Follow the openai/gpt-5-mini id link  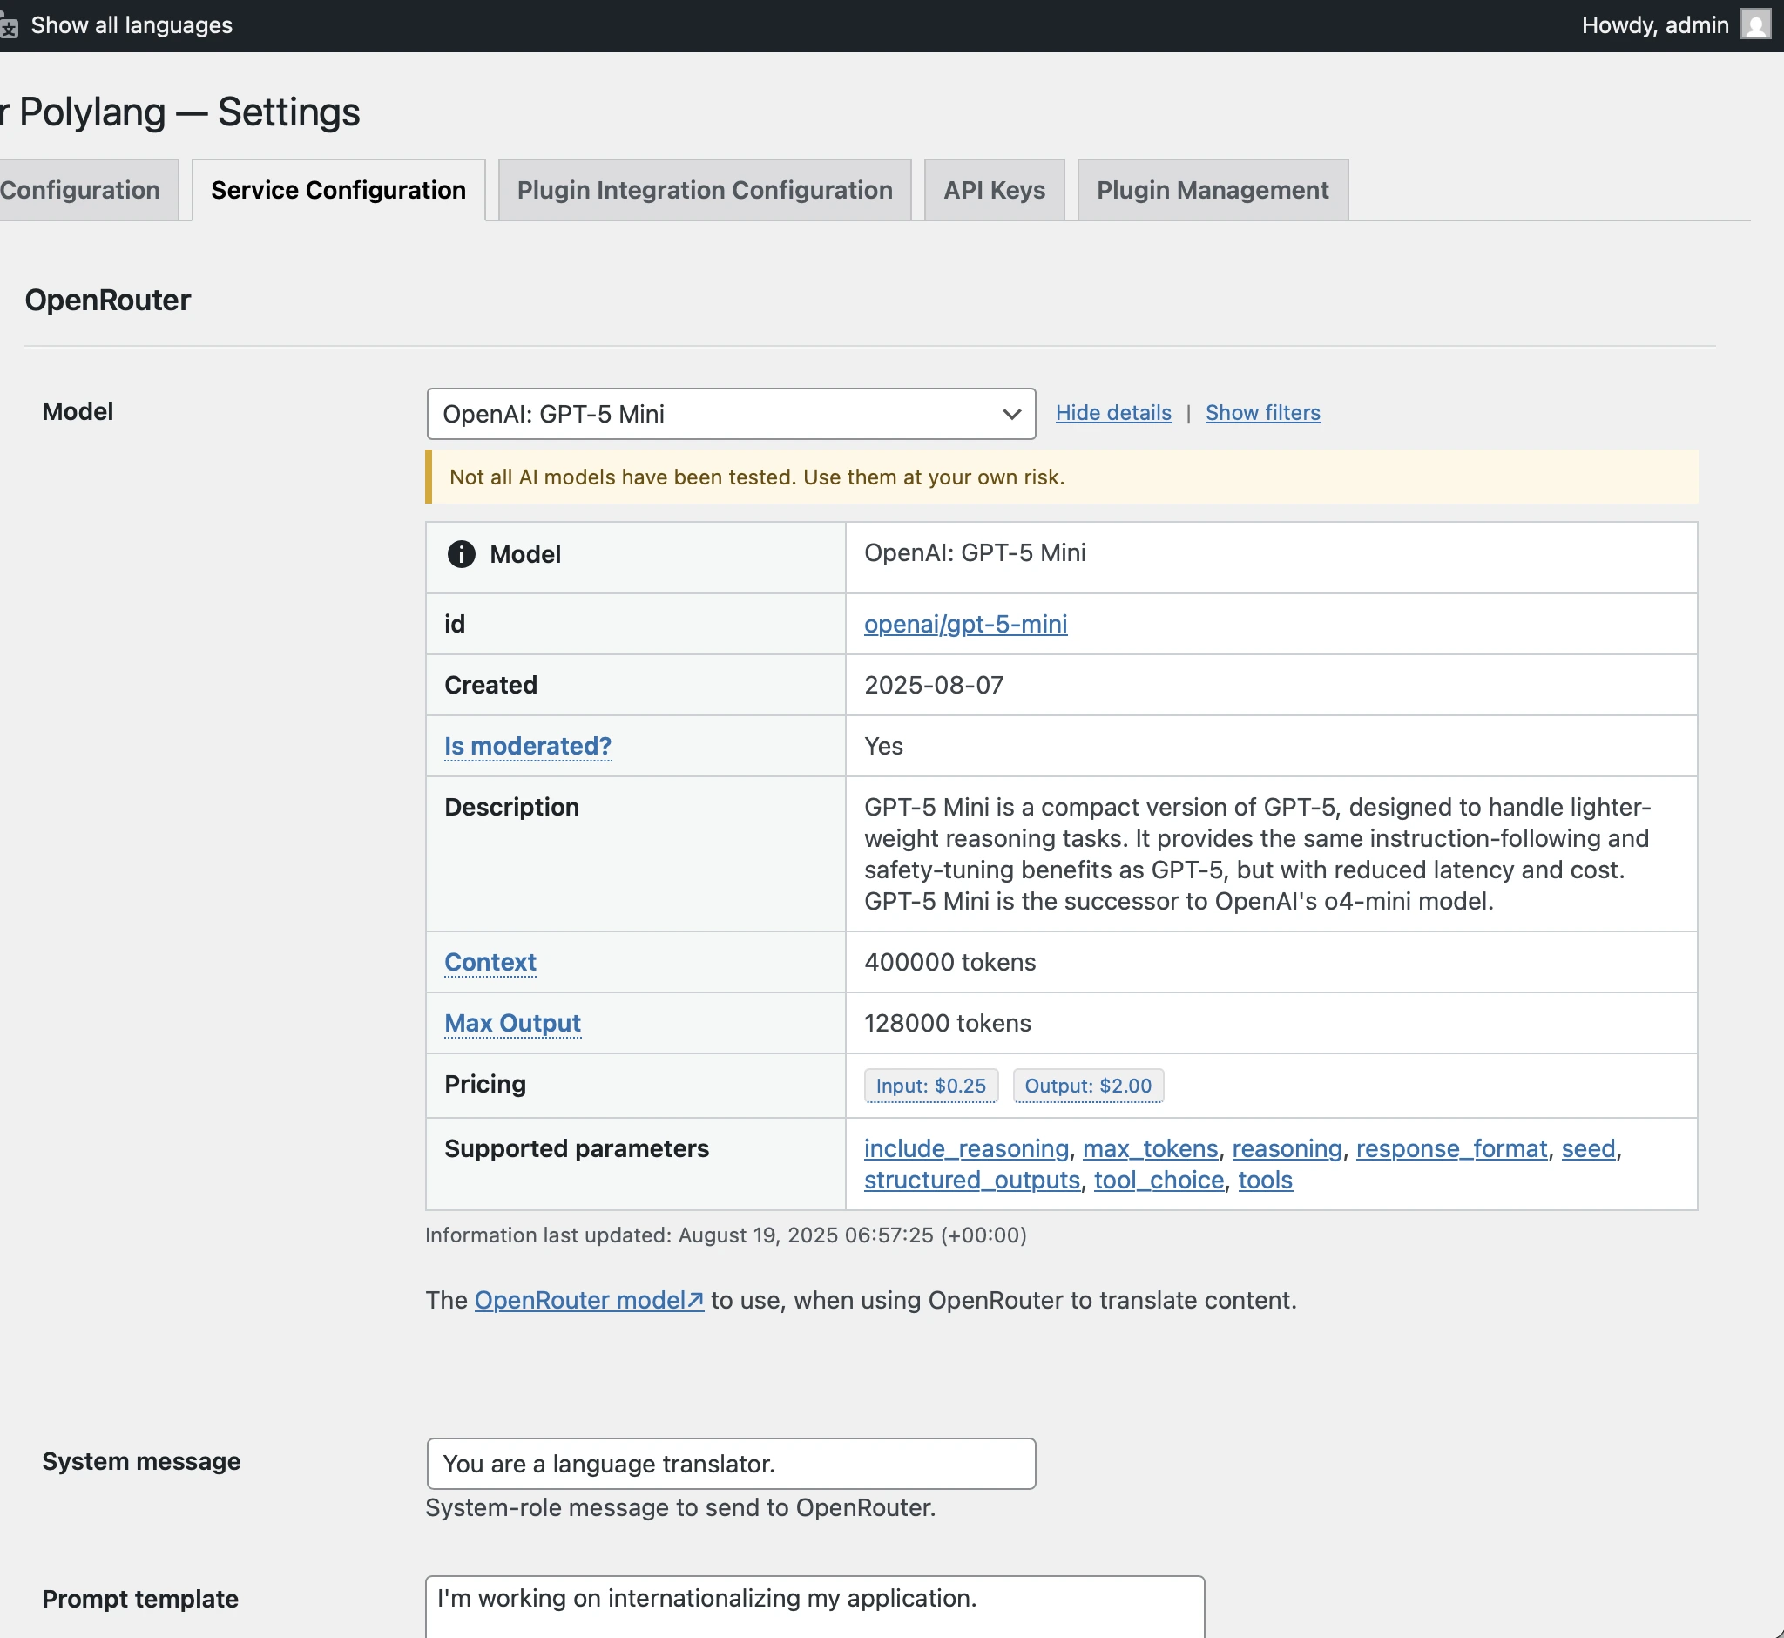click(x=965, y=624)
